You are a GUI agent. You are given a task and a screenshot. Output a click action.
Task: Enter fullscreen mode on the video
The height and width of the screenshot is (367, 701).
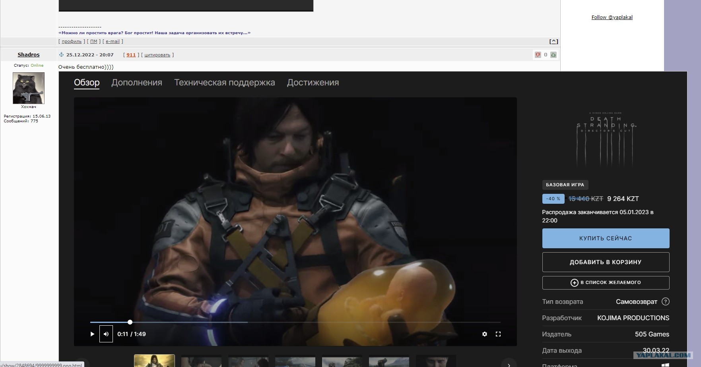[498, 334]
